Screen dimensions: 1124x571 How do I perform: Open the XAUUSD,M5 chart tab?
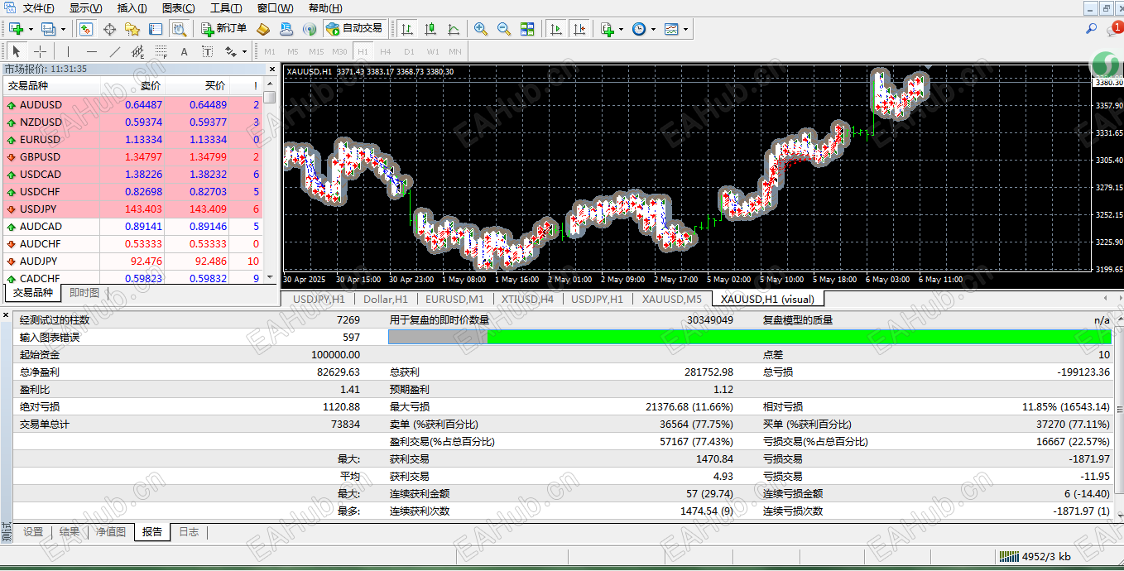671,299
